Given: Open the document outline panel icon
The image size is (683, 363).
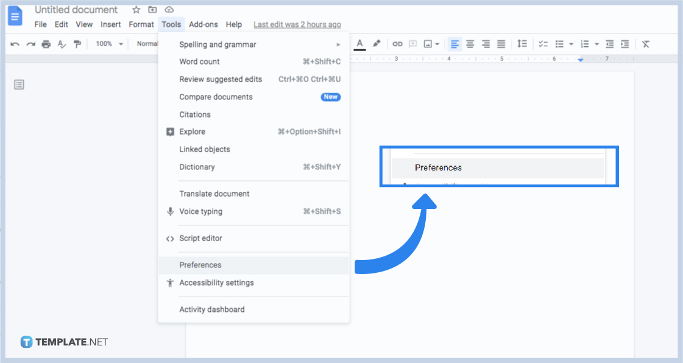Looking at the screenshot, I should 19,84.
